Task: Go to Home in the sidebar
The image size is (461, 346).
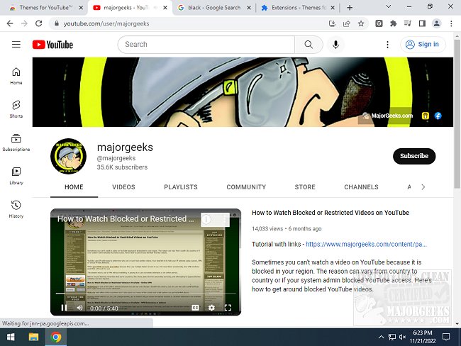Action: click(16, 76)
